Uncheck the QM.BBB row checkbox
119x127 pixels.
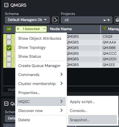click(x=9, y=48)
